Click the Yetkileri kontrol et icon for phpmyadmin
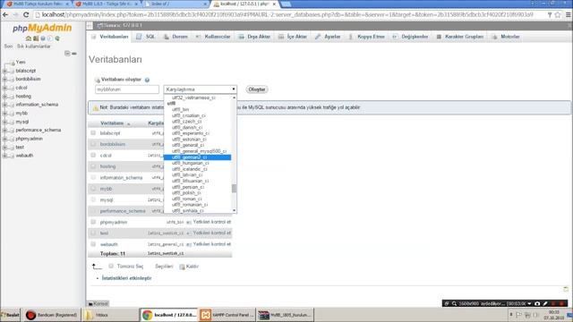This screenshot has width=573, height=322. 189,222
